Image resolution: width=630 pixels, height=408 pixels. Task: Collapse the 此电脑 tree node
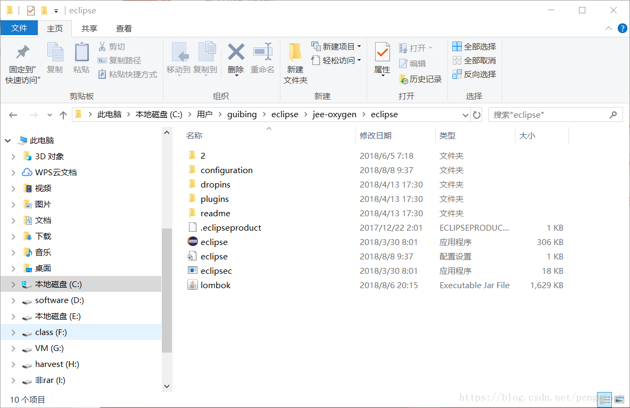tap(8, 141)
